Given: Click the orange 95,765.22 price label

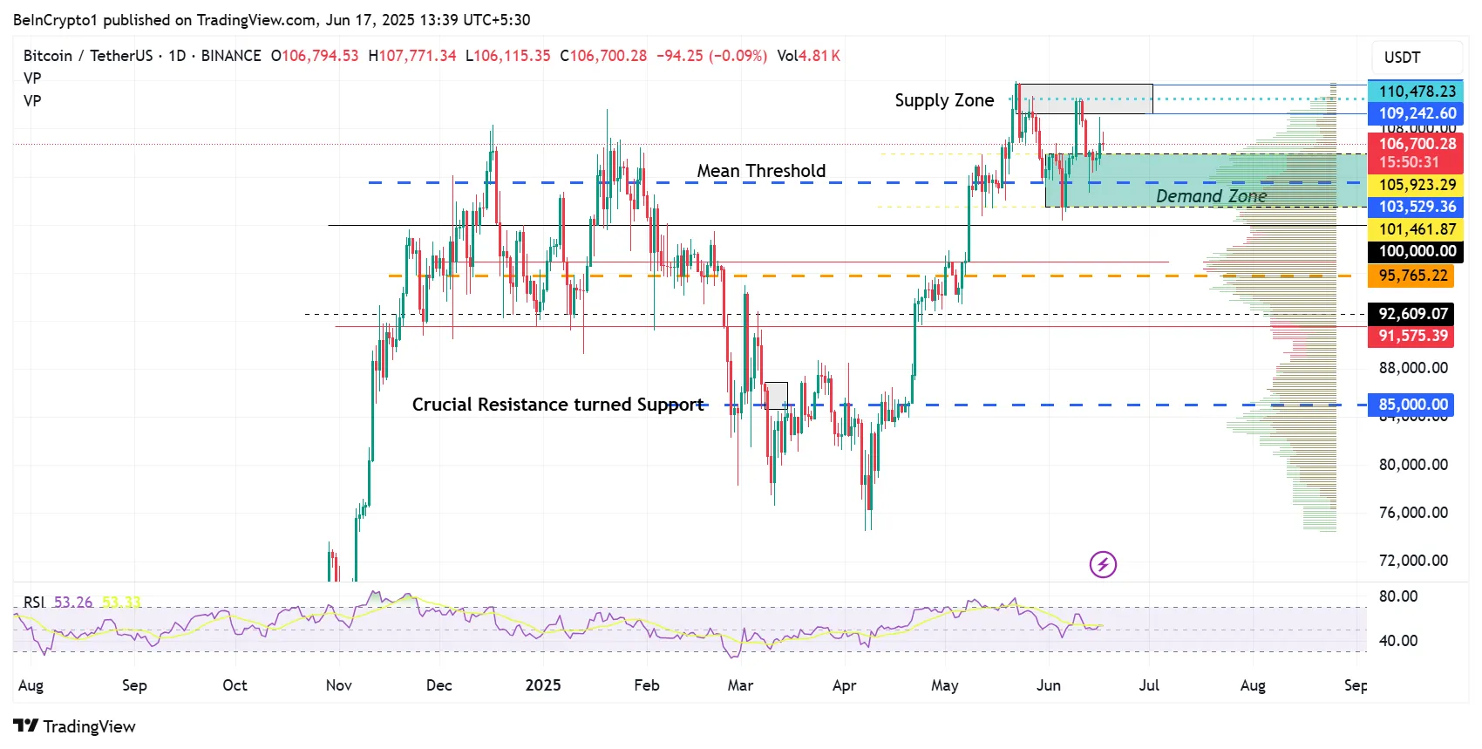Looking at the screenshot, I should [x=1412, y=276].
